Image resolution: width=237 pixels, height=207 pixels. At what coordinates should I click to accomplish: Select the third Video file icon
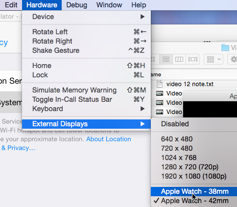(160, 112)
